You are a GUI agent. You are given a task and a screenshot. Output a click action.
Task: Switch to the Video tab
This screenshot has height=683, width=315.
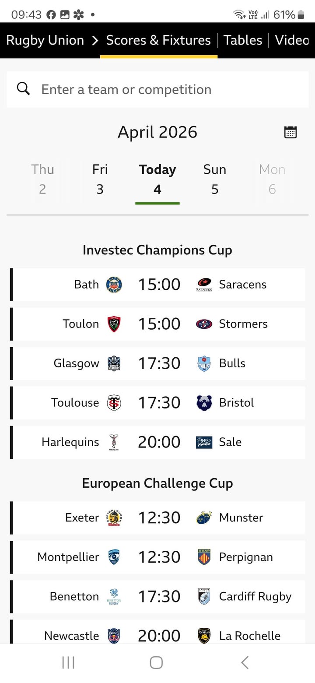[x=292, y=40]
